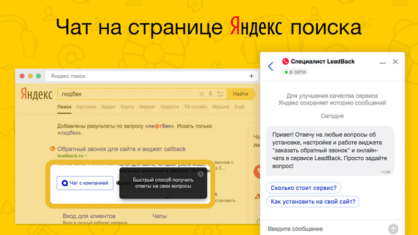Expand the dropdown arrow beside leadback.ru

86,156
